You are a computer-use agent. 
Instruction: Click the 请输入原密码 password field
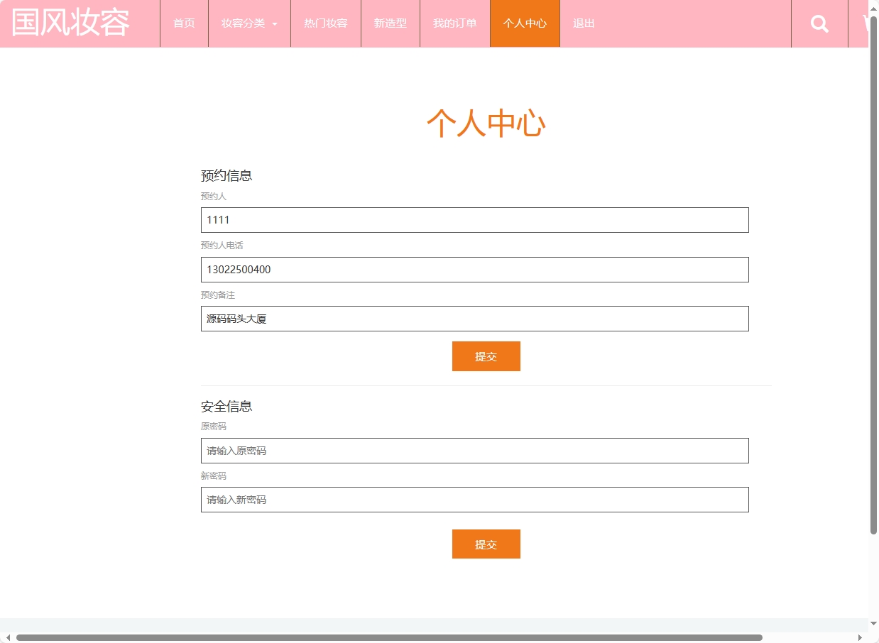[474, 450]
